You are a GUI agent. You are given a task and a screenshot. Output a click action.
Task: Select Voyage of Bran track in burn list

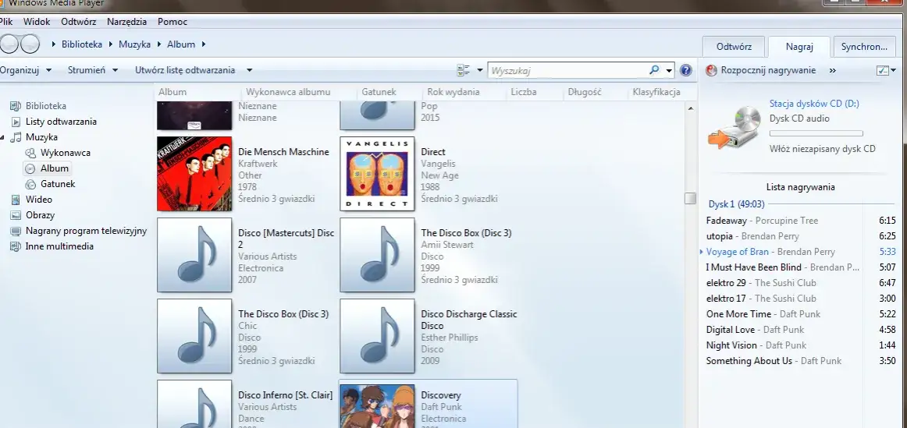coord(801,252)
